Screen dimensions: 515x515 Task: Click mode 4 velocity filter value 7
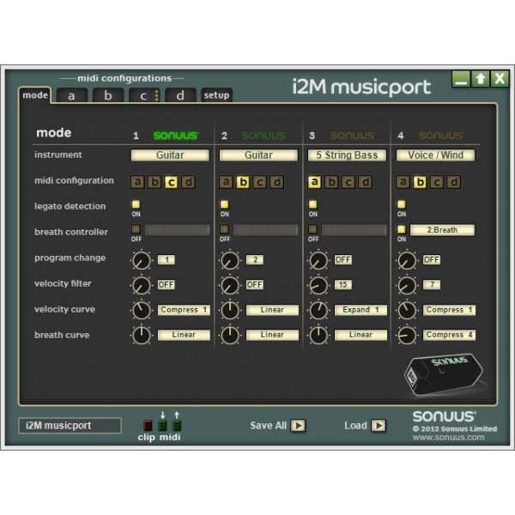[432, 285]
